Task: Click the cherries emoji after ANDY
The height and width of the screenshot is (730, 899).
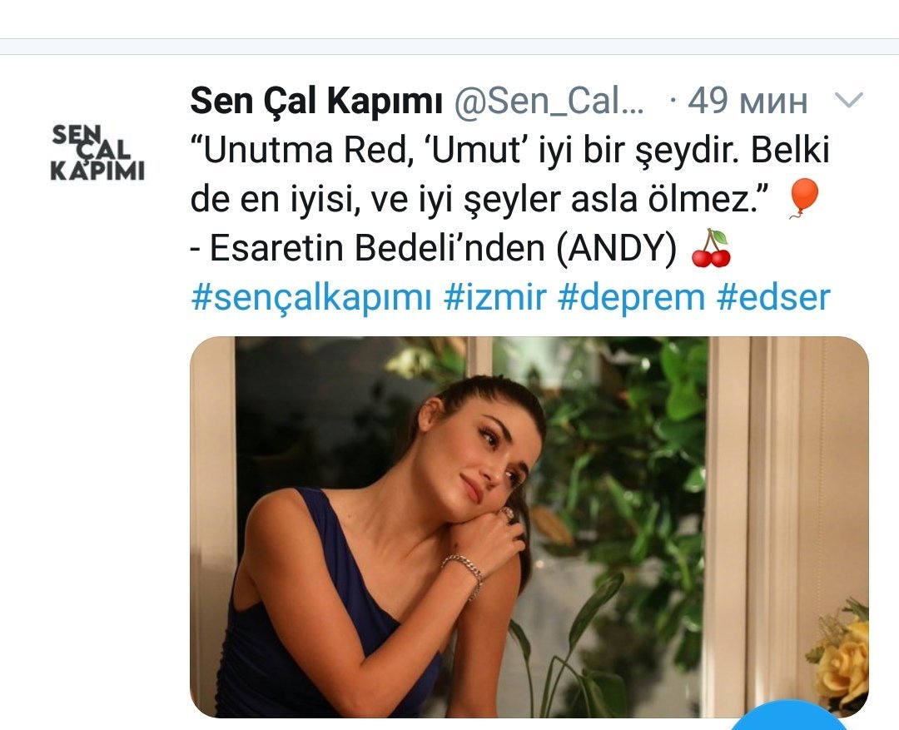Action: [x=711, y=248]
